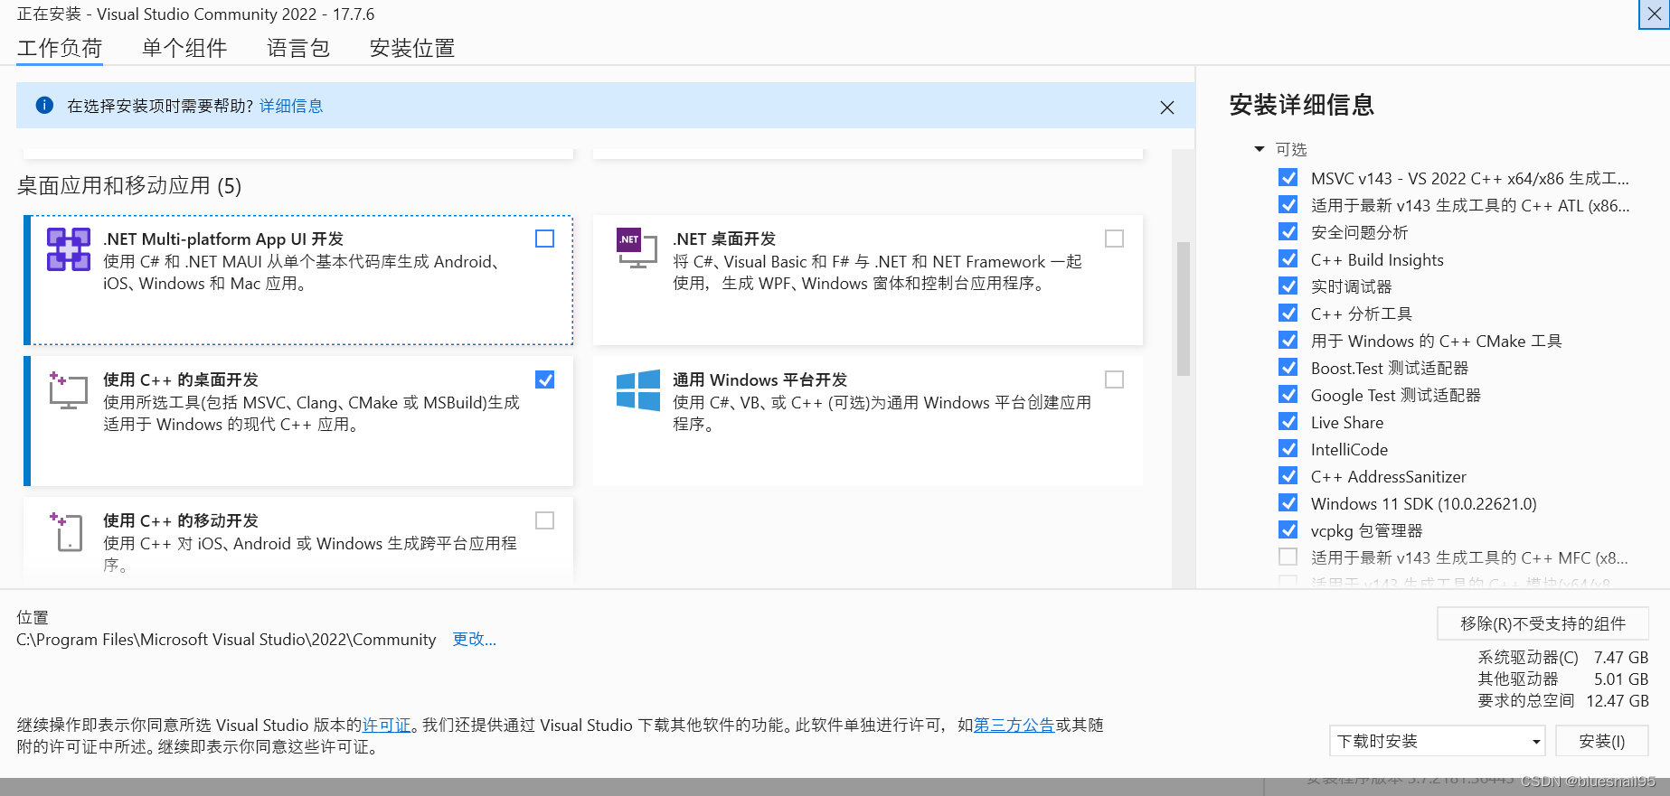The width and height of the screenshot is (1670, 796).
Task: Uncheck the 使用 C++ 的桌面开发 workload
Action: pos(544,379)
